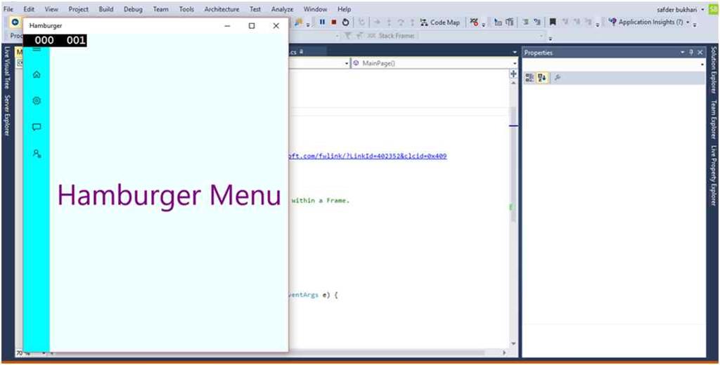Image resolution: width=720 pixels, height=365 pixels.
Task: Click the user account icon in Hamburger sidebar
Action: [37, 154]
